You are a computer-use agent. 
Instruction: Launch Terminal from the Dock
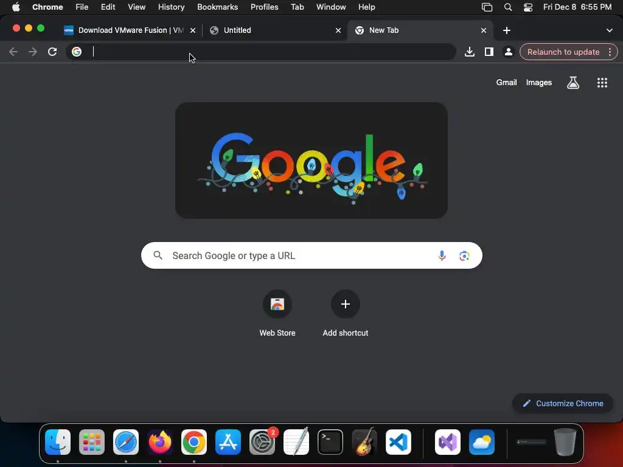330,442
